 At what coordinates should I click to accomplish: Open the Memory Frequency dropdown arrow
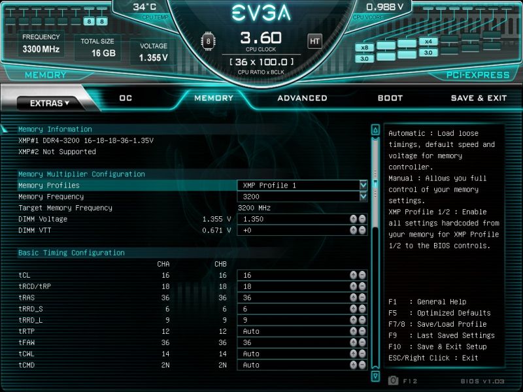(363, 197)
